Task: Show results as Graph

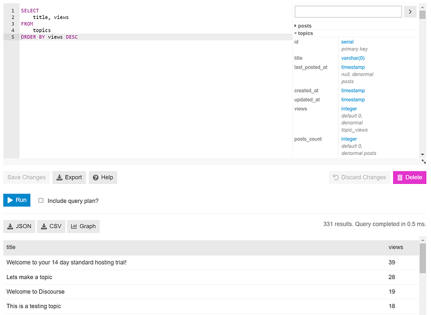Action: (83, 226)
